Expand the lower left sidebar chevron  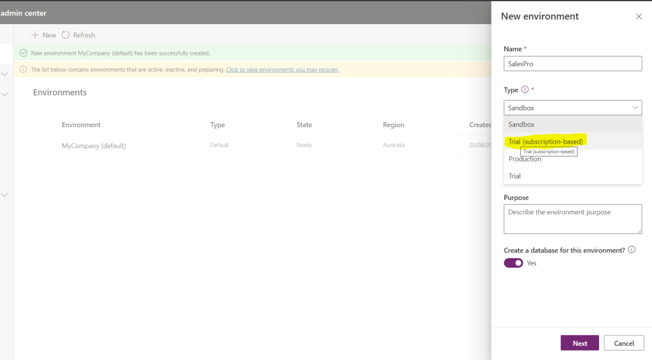(4, 195)
